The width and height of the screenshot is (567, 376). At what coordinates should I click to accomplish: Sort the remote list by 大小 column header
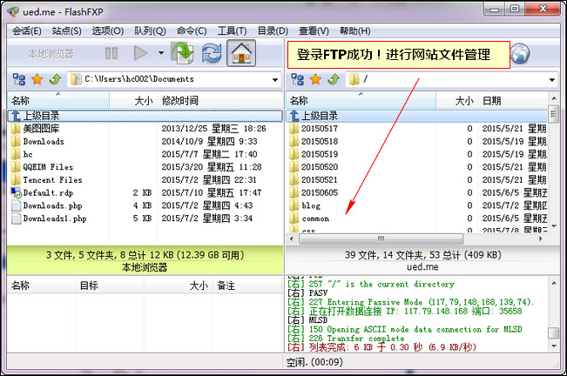457,100
